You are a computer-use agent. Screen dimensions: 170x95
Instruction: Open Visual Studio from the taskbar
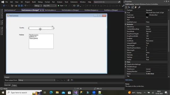75,93
